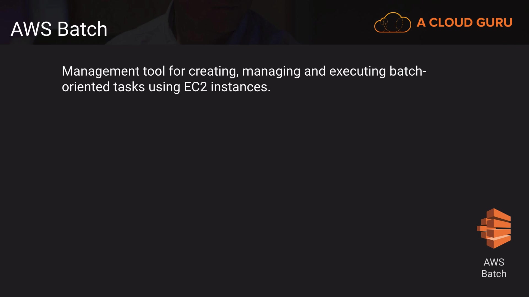Click the AWS Batch caption under the icon

[494, 268]
